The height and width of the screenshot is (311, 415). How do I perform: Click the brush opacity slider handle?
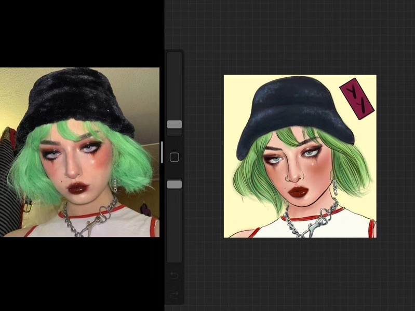(x=175, y=185)
